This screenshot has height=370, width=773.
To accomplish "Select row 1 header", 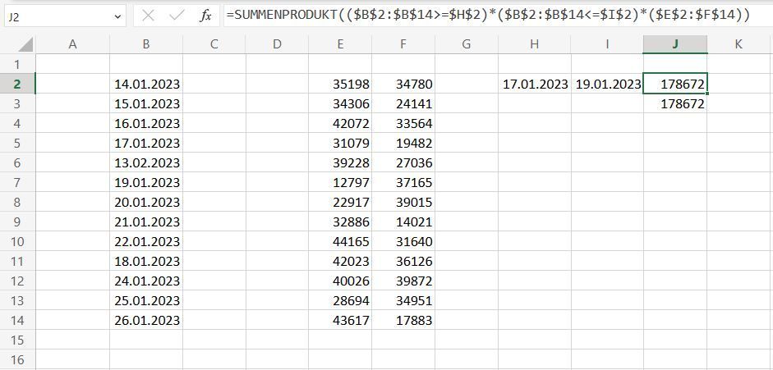I will 18,65.
